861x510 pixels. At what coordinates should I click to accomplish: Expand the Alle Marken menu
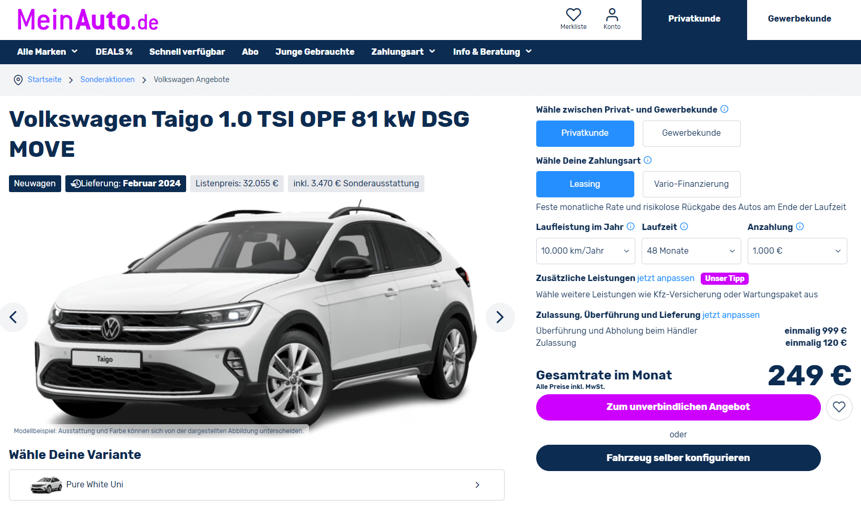click(47, 52)
